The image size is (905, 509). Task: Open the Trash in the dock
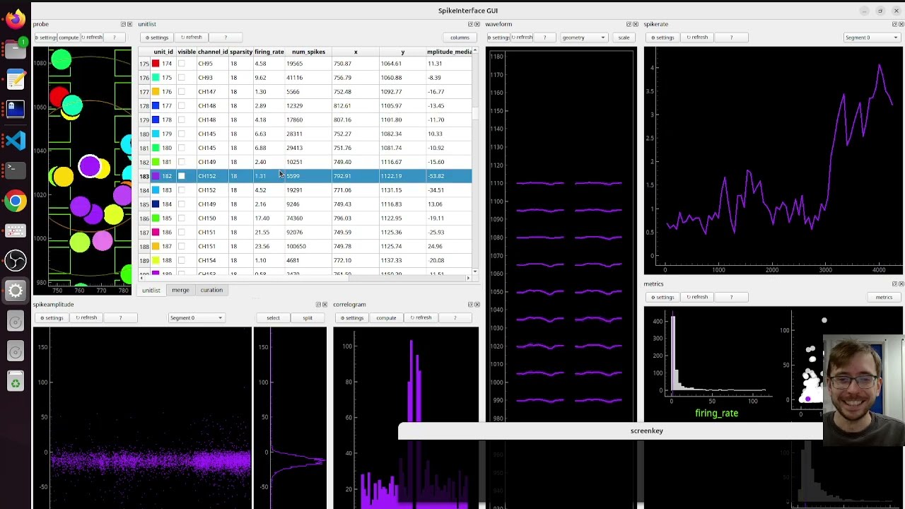pos(16,382)
